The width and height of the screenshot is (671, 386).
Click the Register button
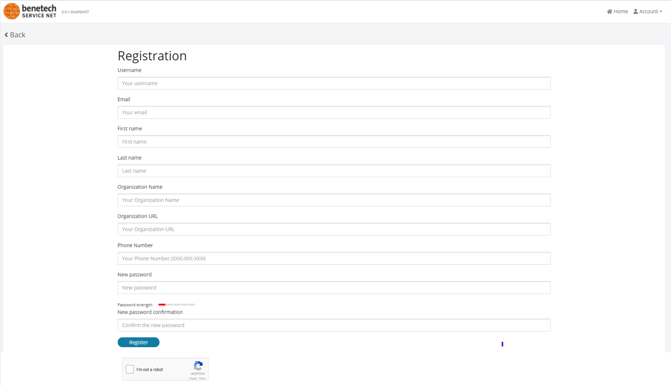tap(138, 342)
